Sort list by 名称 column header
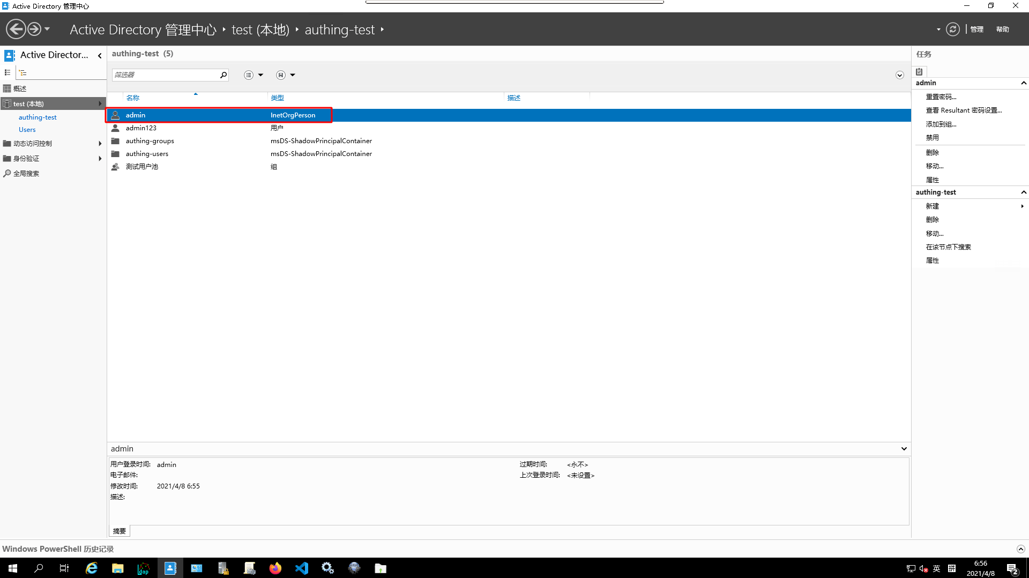 pos(132,98)
